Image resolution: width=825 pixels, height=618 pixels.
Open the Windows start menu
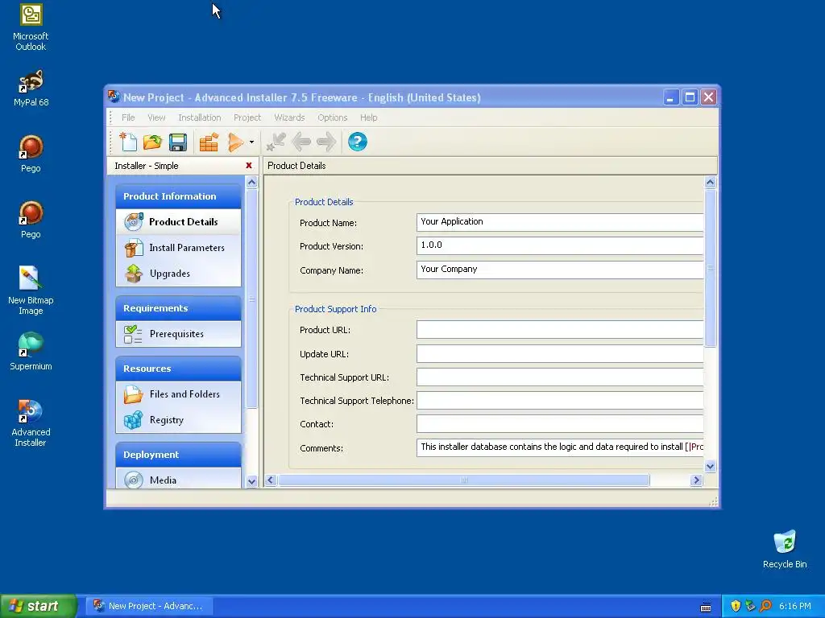click(x=39, y=606)
